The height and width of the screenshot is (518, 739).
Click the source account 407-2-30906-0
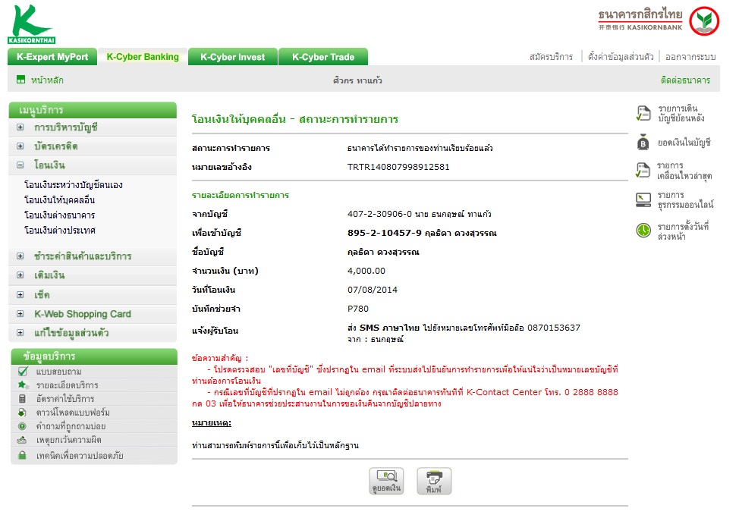tap(379, 215)
